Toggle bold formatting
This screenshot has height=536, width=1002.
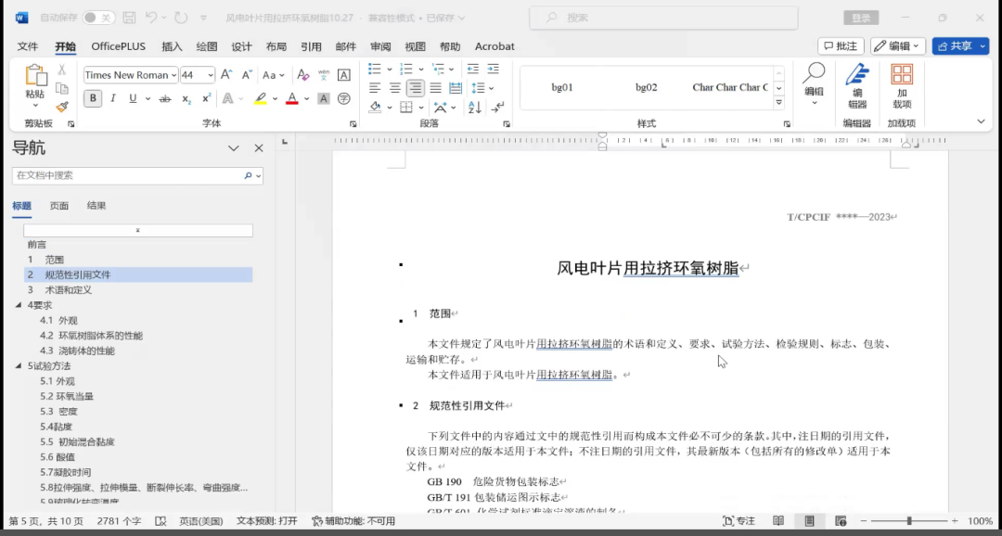(x=94, y=98)
